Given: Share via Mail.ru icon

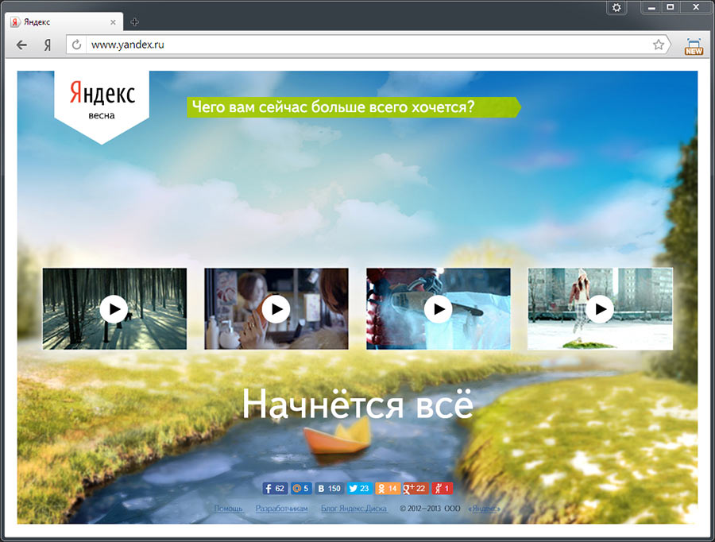Looking at the screenshot, I should coord(300,489).
